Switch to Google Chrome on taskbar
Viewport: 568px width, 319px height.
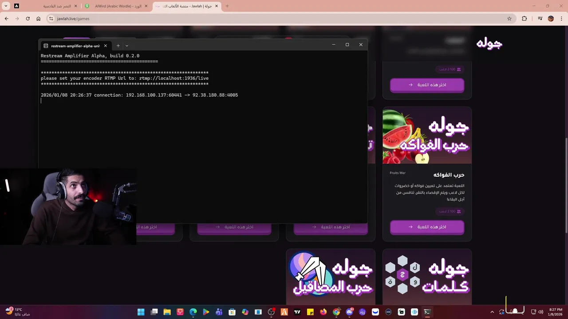tap(336, 312)
